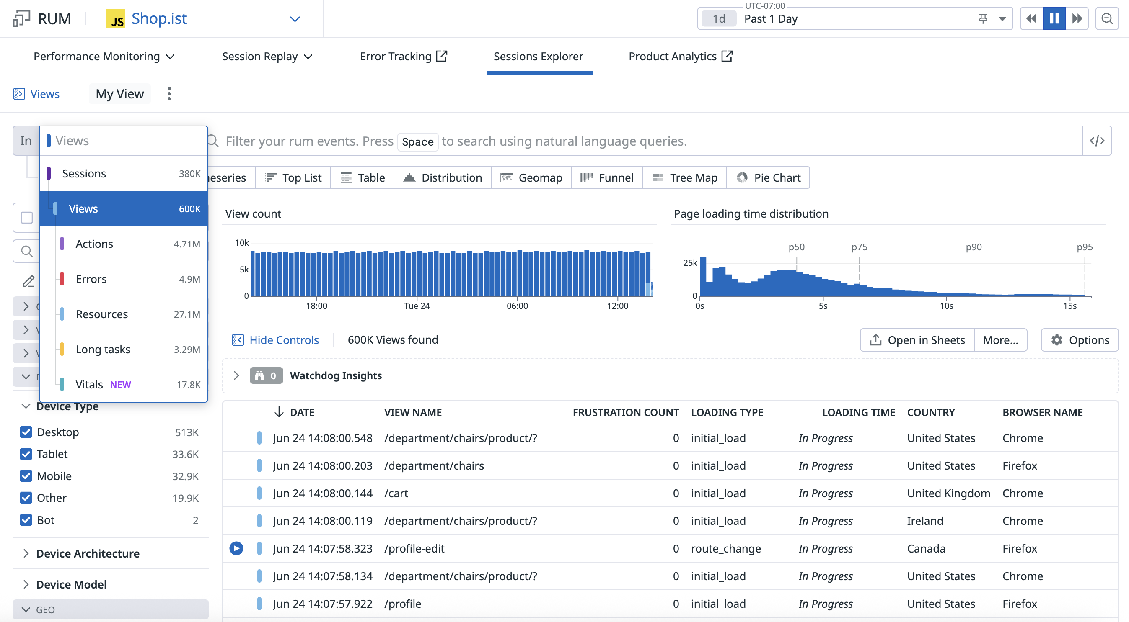Click the facet search magnifier icon
This screenshot has width=1129, height=622.
click(27, 252)
